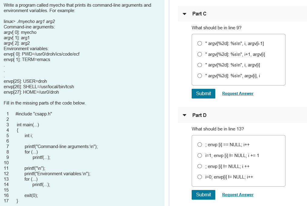The width and height of the screenshot is (307, 206).
Task: Click the Part D header label
Action: tap(200, 115)
